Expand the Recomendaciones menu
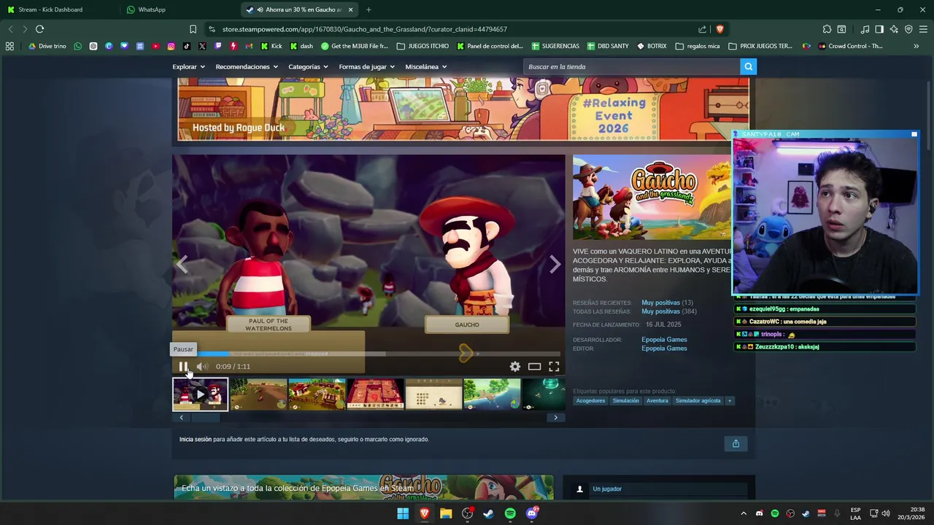The image size is (934, 525). pyautogui.click(x=247, y=67)
